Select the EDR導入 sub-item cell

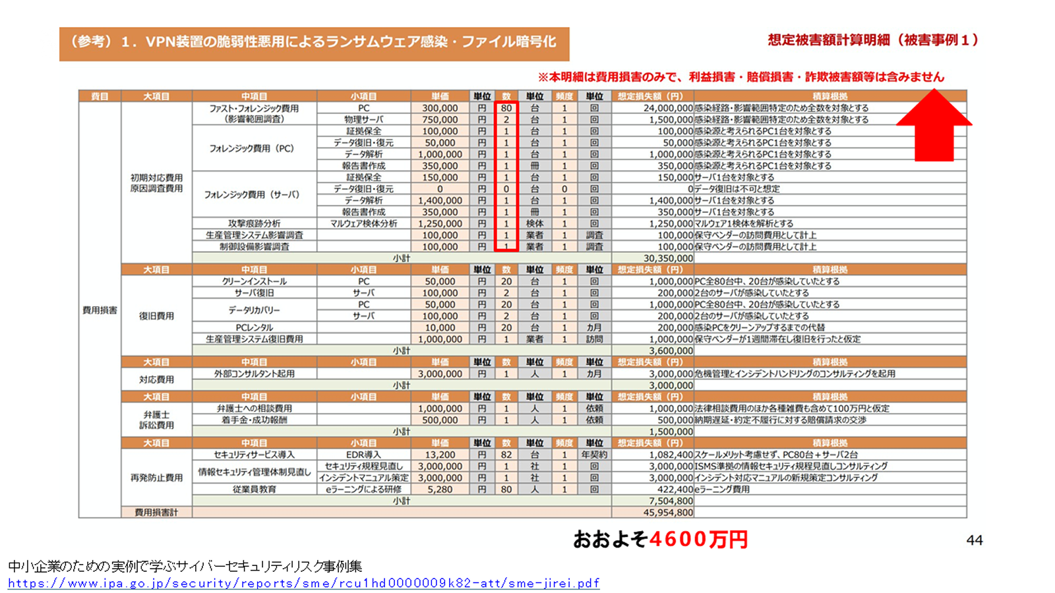pos(363,455)
